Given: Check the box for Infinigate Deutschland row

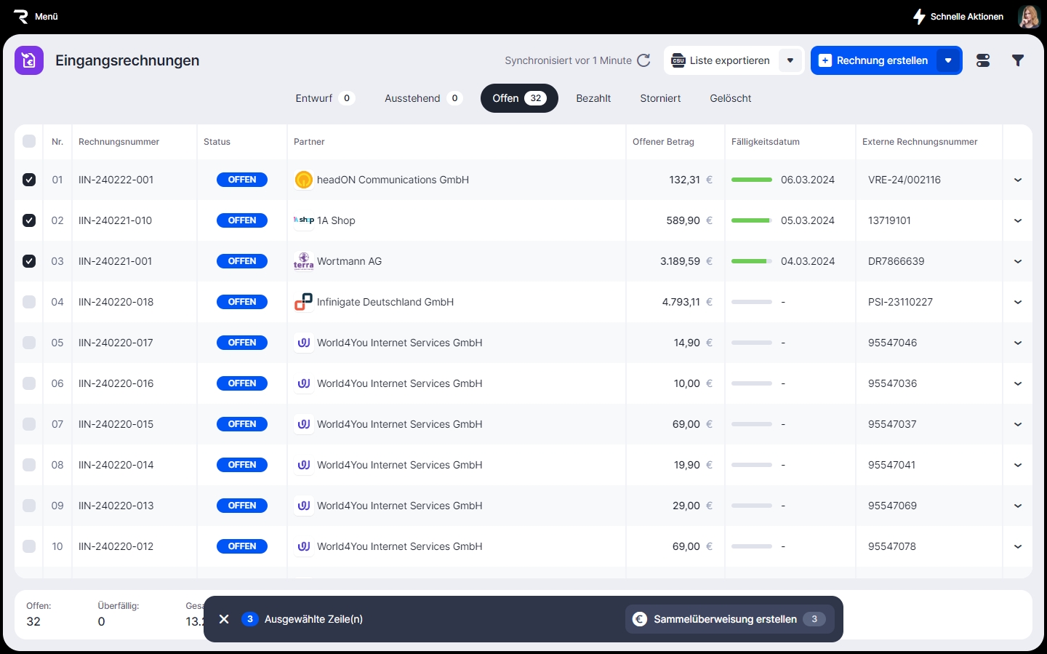Looking at the screenshot, I should [29, 302].
